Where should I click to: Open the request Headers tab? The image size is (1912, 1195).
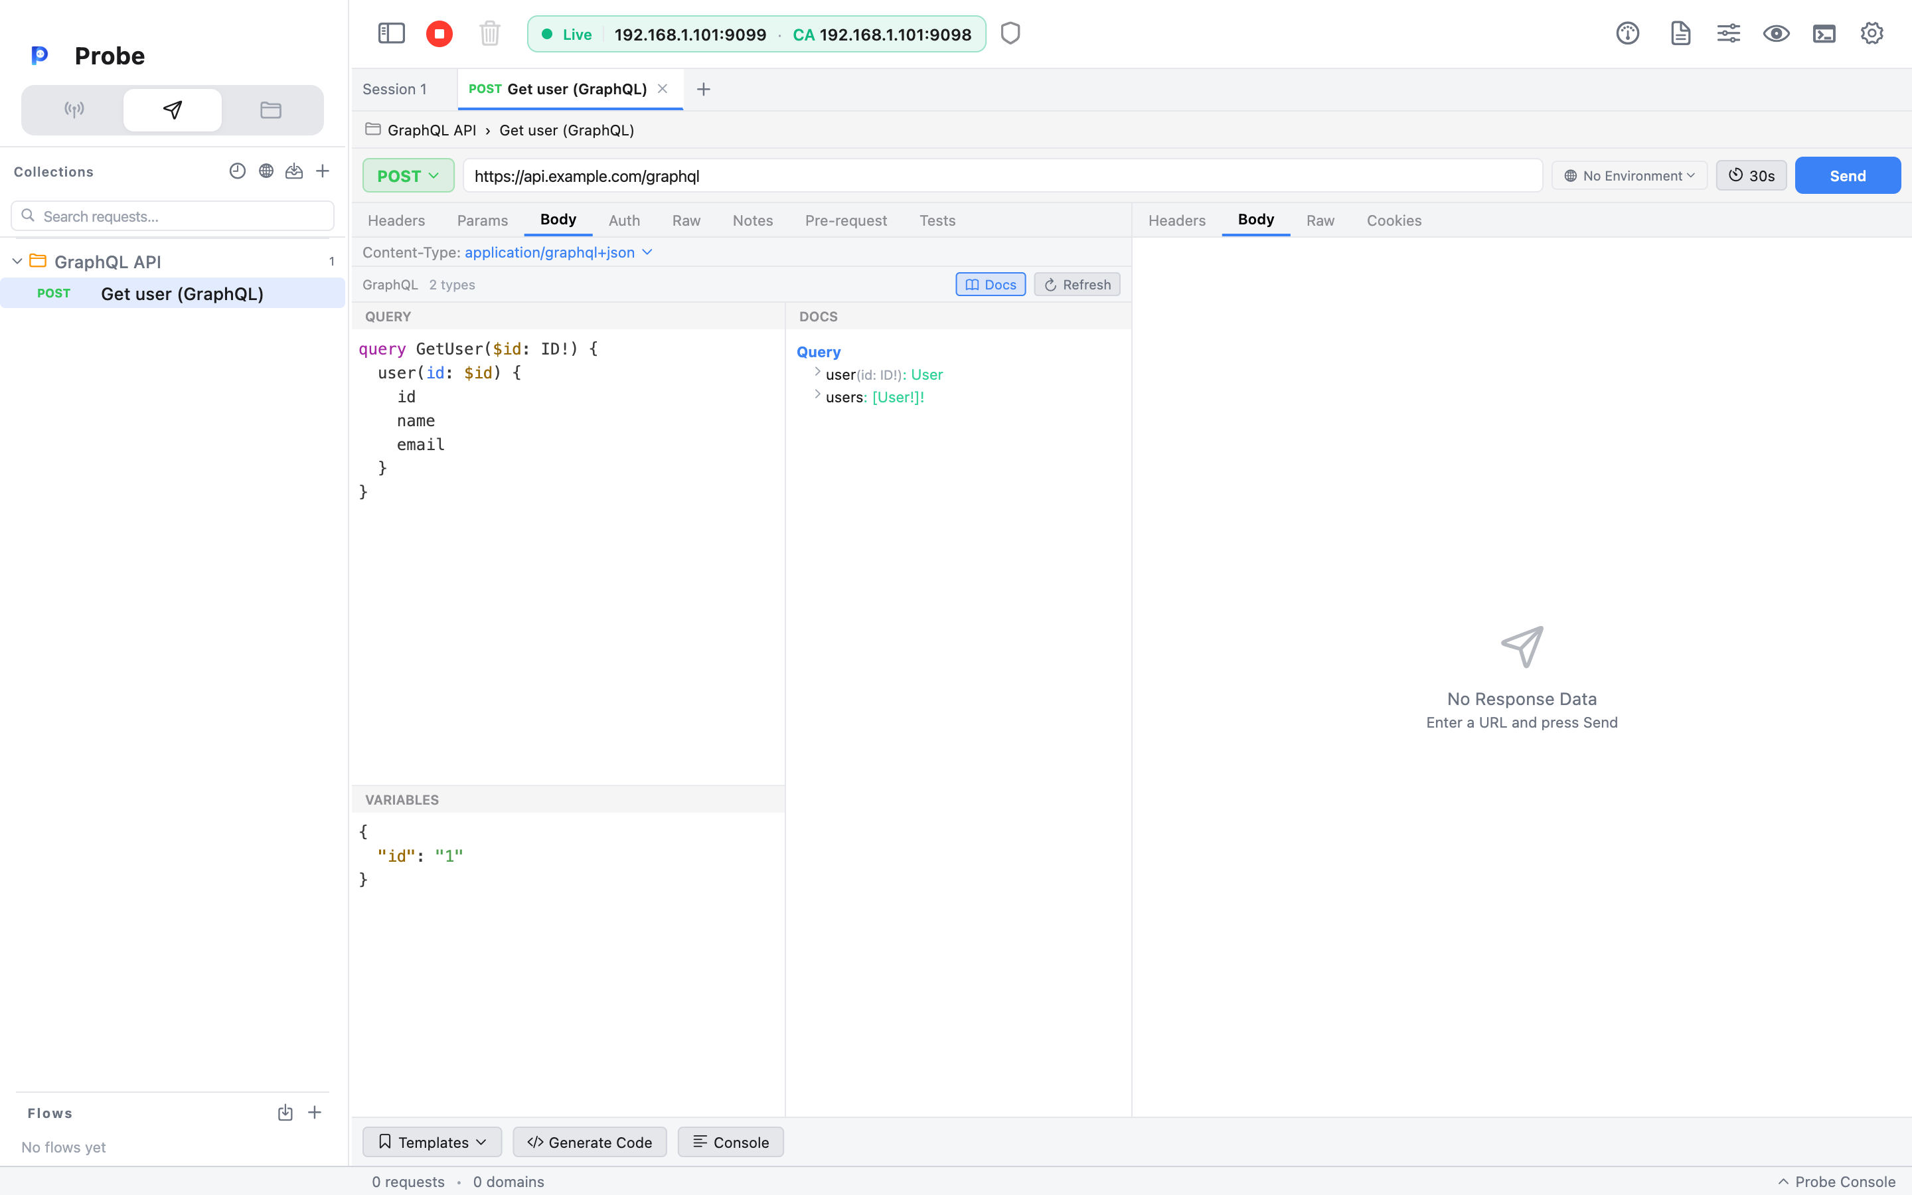[396, 220]
